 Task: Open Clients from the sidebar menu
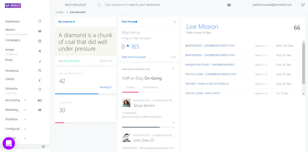10,79
